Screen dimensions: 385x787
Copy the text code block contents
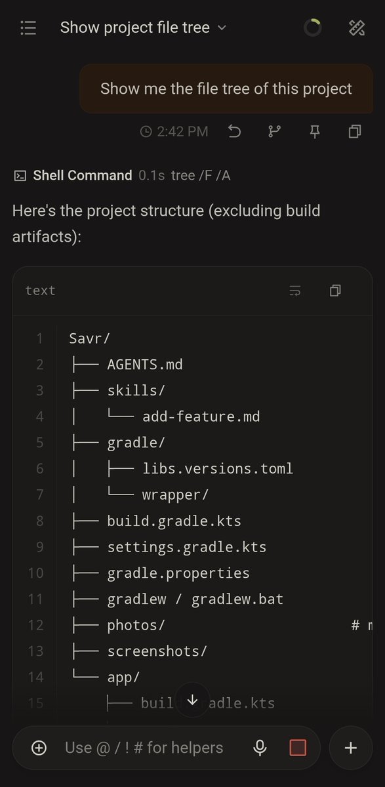(335, 291)
